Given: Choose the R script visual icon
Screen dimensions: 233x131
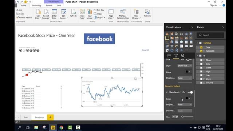Looking at the screenshot, I should 177,50.
